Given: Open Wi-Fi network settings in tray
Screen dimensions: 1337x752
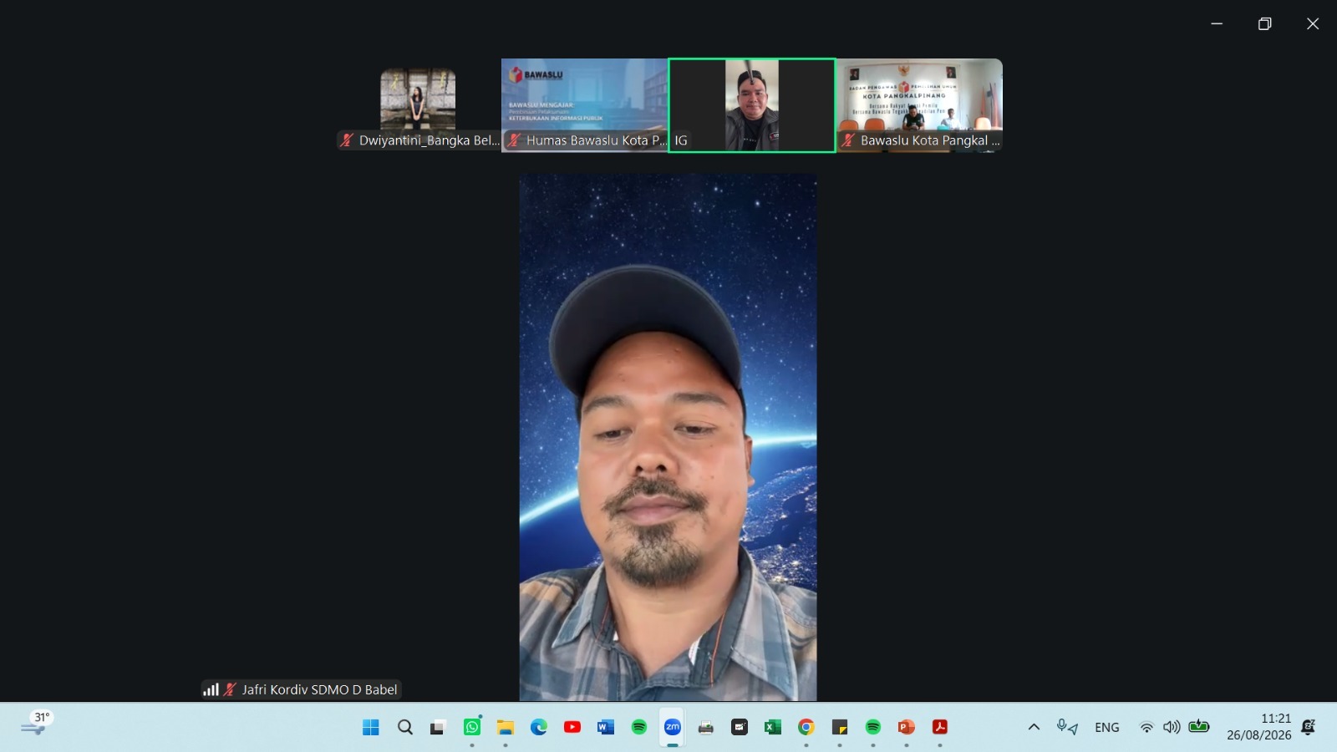Looking at the screenshot, I should click(x=1146, y=727).
